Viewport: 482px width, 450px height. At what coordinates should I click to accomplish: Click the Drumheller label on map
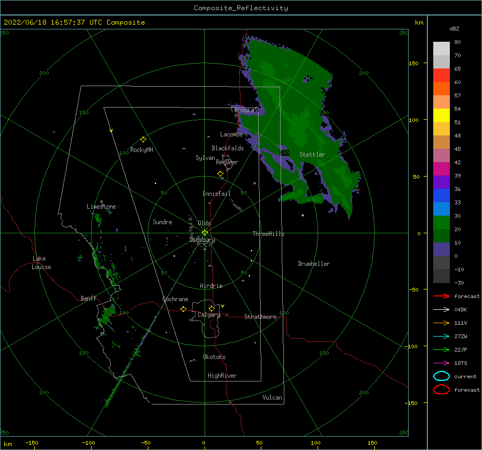click(x=314, y=264)
